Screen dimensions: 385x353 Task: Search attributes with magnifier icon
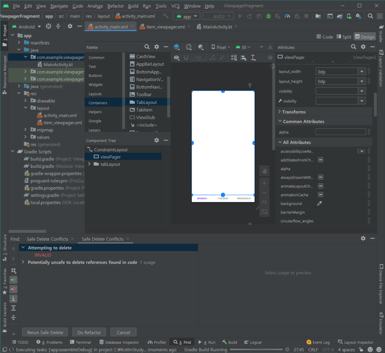[353, 47]
